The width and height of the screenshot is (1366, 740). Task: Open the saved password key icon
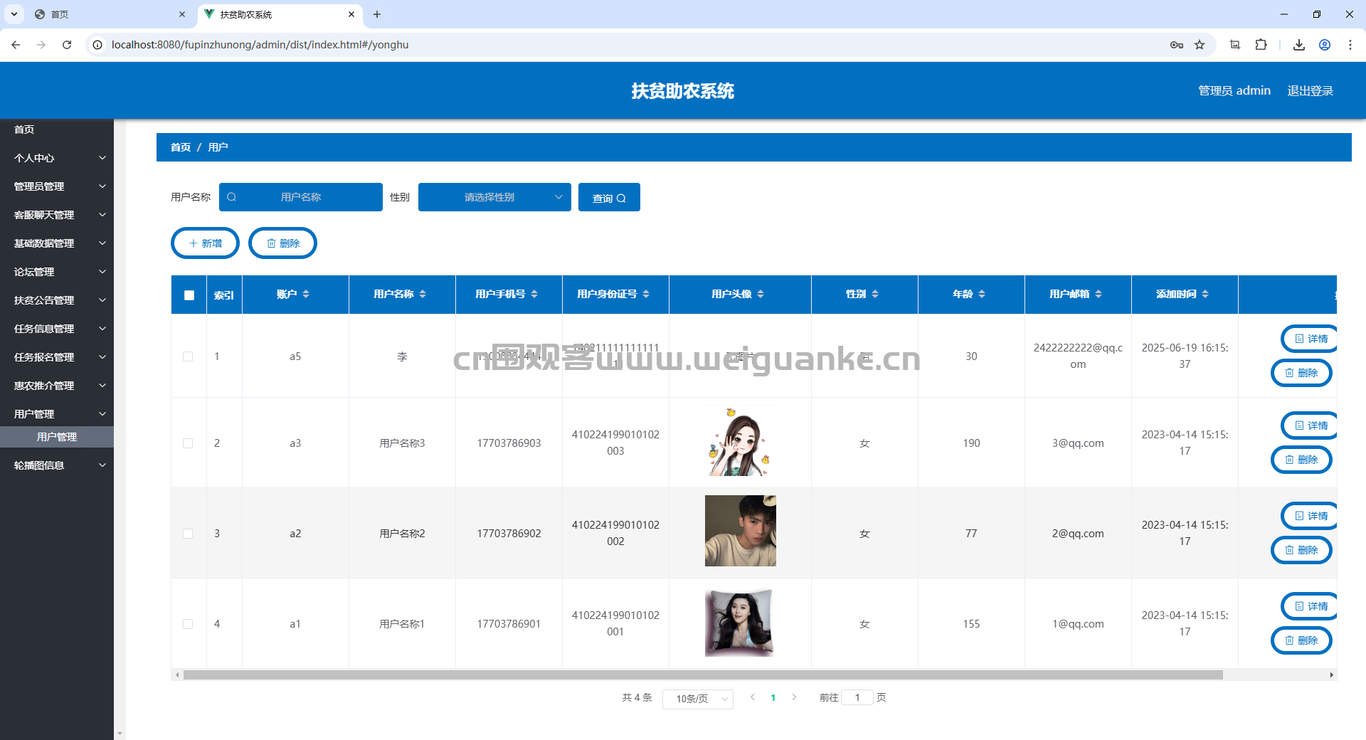click(1177, 45)
